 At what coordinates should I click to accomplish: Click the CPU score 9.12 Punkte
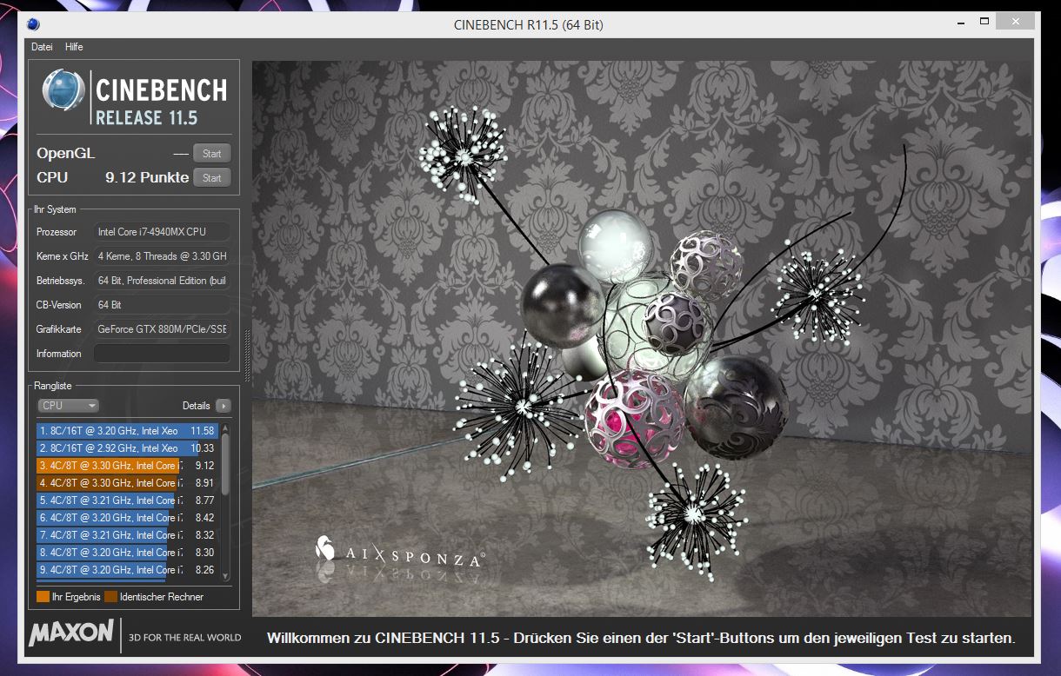[x=147, y=177]
